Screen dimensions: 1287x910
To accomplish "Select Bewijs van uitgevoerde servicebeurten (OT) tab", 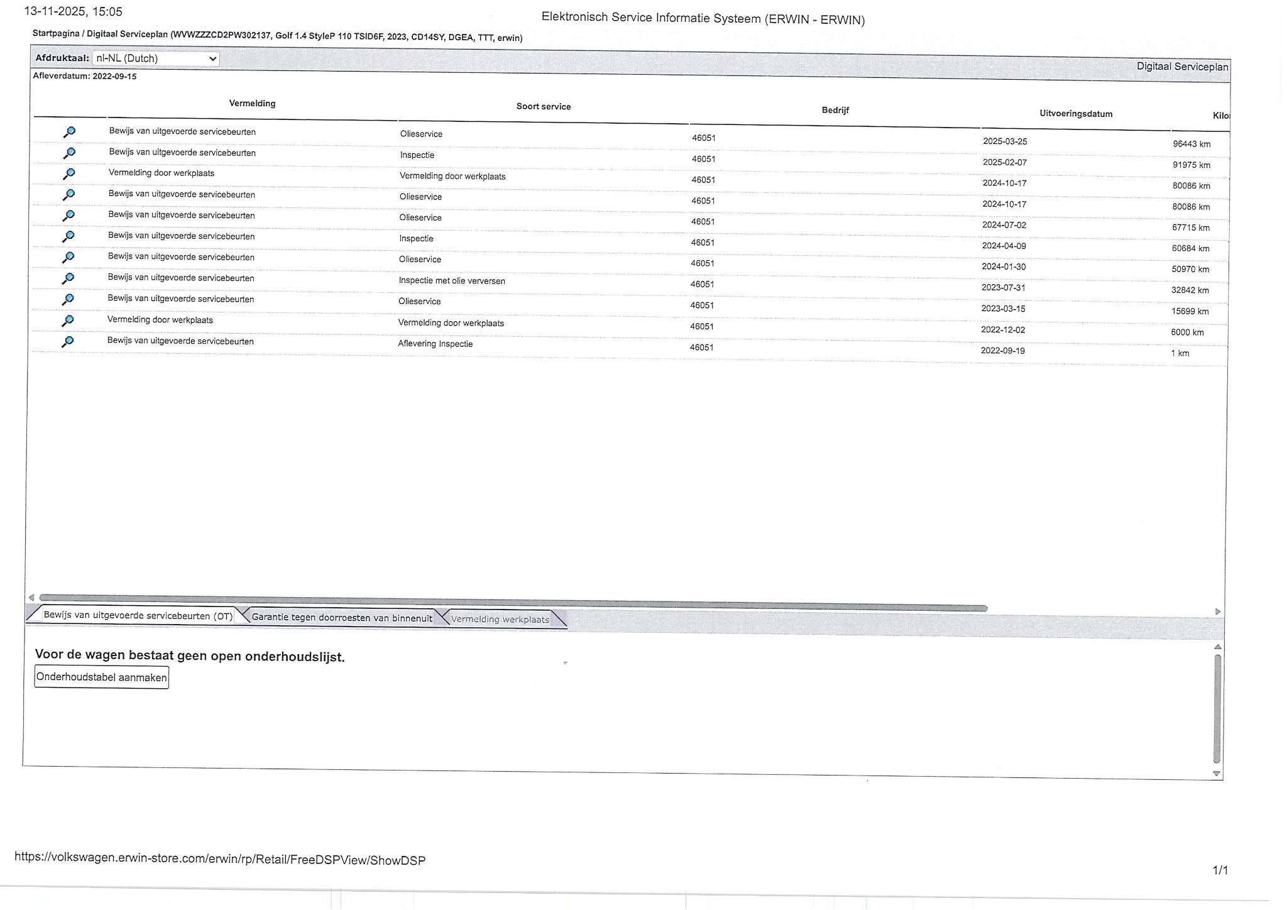I will coord(138,616).
